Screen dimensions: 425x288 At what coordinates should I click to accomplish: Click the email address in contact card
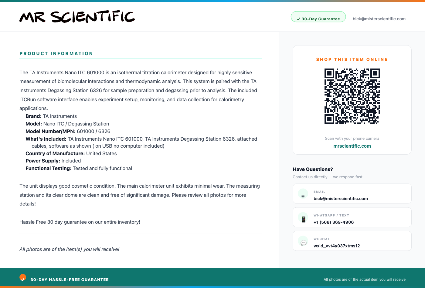[x=341, y=199]
